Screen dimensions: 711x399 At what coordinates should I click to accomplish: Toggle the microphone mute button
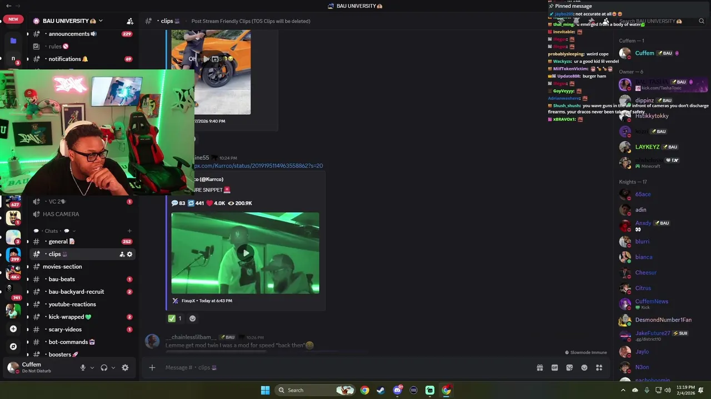(83, 367)
